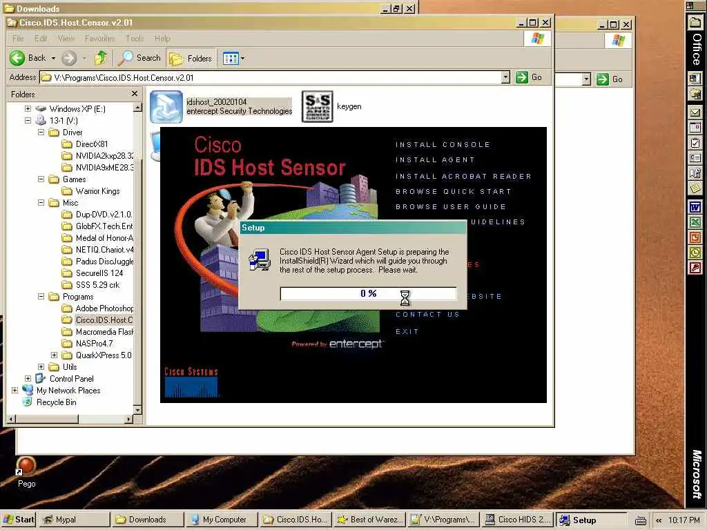707x530 pixels.
Task: Open the Edit menu
Action: tap(41, 39)
